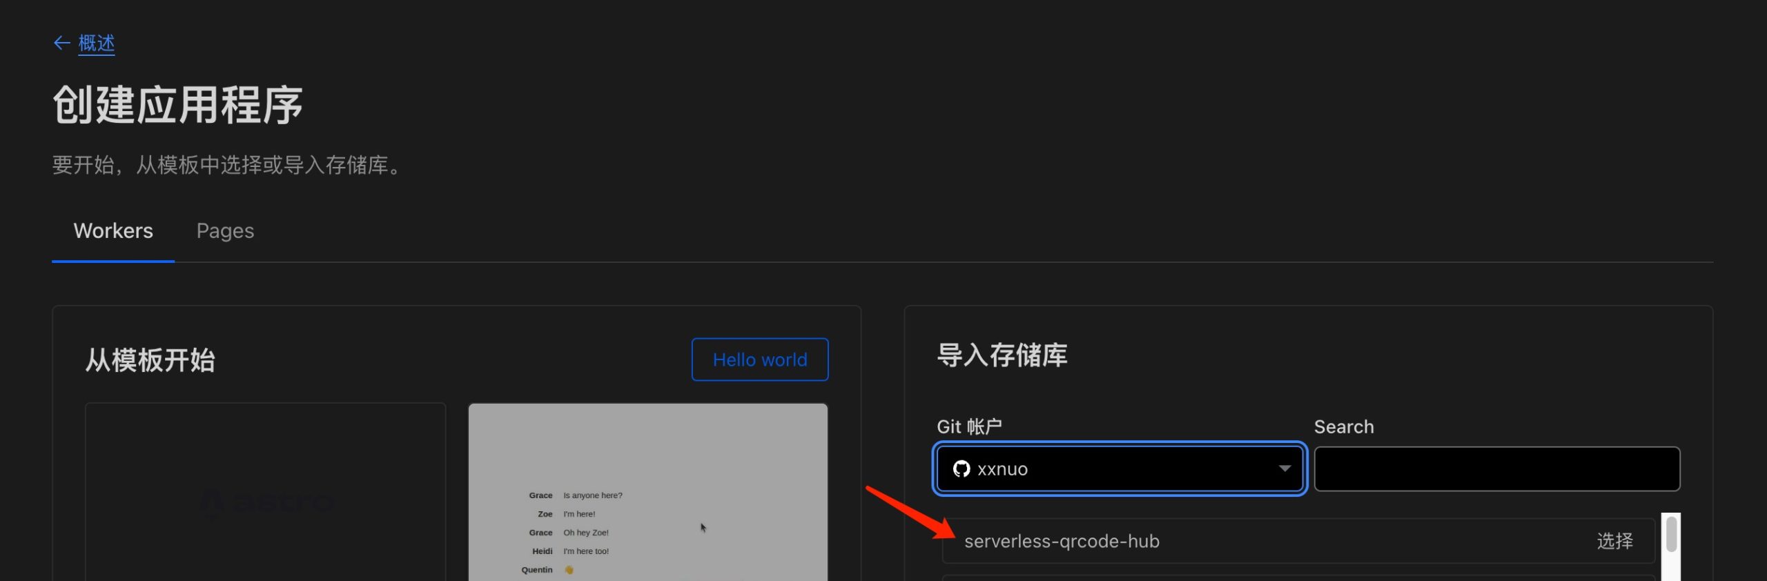Viewport: 1767px width, 581px height.
Task: Click the waving hand emoji in chat preview
Action: click(569, 570)
